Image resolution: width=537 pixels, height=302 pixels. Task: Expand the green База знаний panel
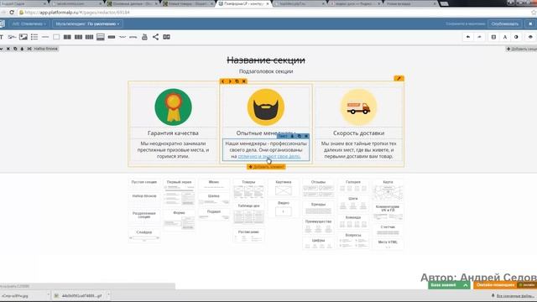coord(449,285)
